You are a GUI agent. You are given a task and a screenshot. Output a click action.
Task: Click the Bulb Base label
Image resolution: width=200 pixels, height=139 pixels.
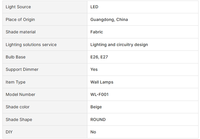tap(16, 57)
